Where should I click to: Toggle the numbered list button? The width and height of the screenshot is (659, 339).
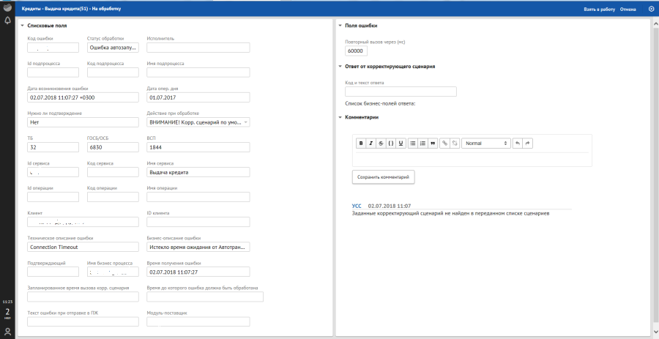(422, 144)
